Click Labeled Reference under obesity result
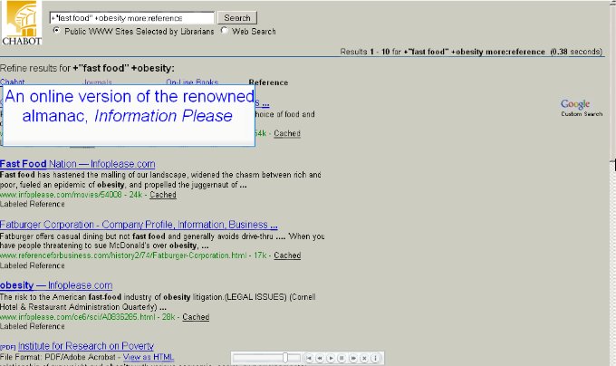The image size is (616, 366). tap(33, 326)
